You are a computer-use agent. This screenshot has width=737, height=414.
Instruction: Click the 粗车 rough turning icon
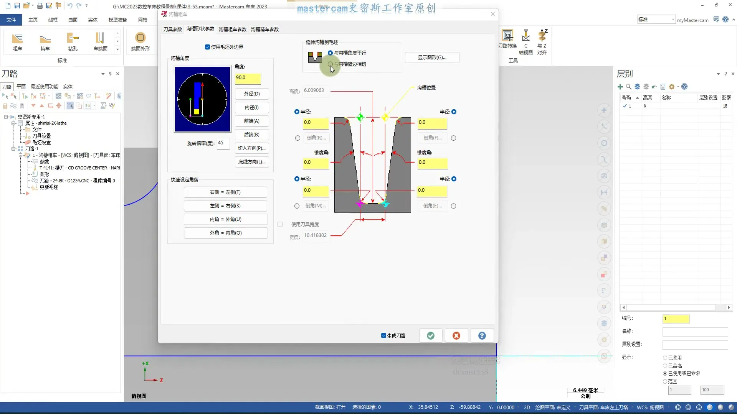(x=18, y=39)
